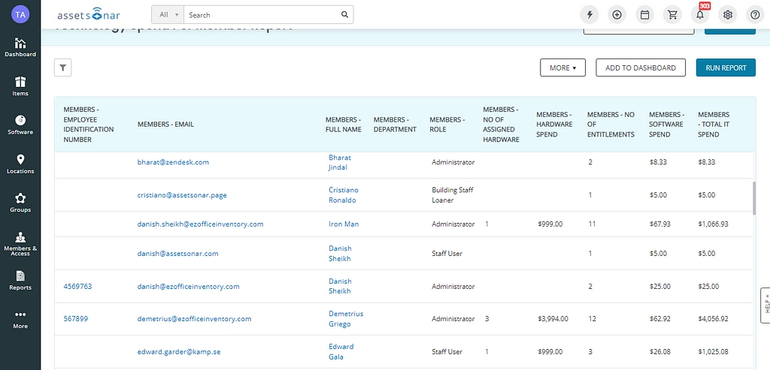This screenshot has width=770, height=370.
Task: Click $1,066.93 total spend cell
Action: 713,224
